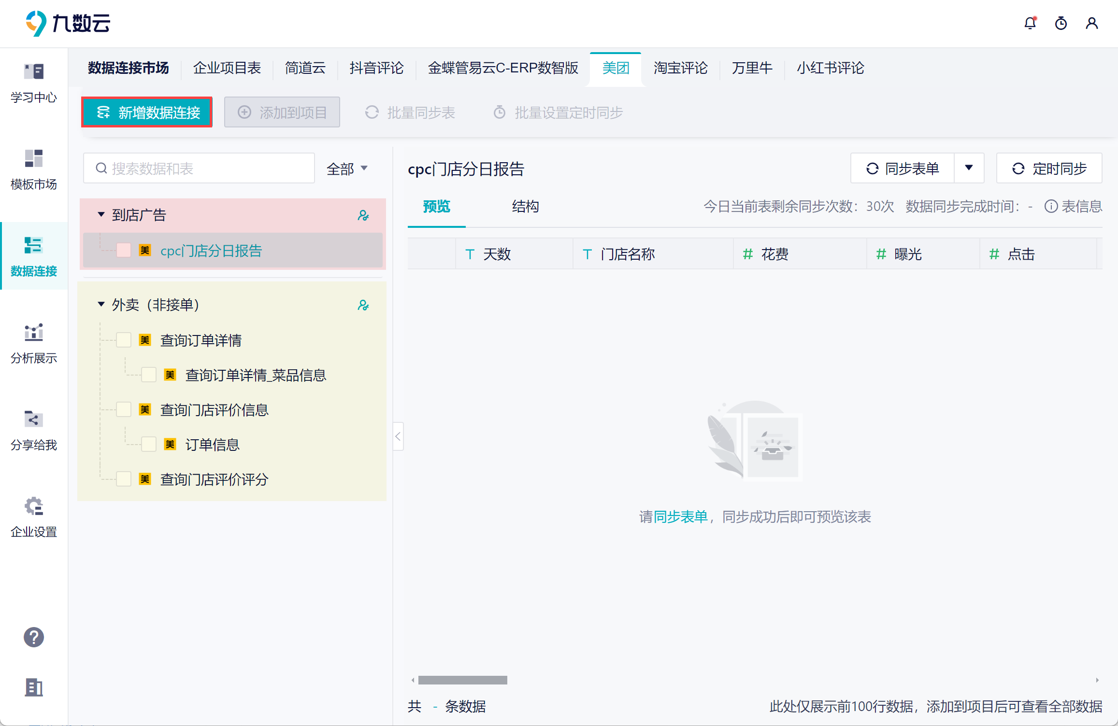Click permission icon for 到店广告

click(x=363, y=215)
